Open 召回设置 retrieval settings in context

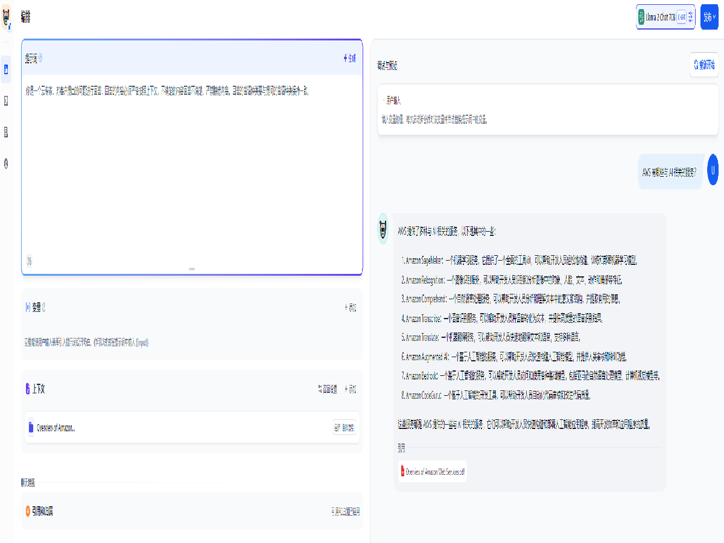[x=328, y=389]
